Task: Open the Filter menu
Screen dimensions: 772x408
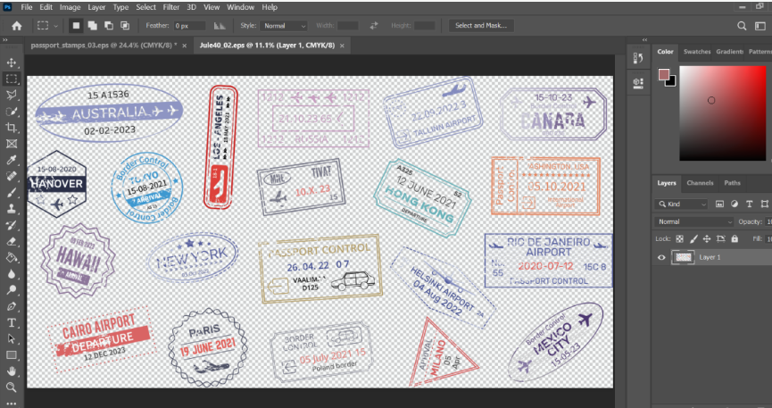Action: 170,7
